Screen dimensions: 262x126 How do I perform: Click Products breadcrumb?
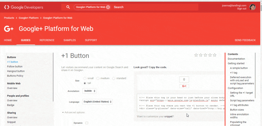pos(9,18)
